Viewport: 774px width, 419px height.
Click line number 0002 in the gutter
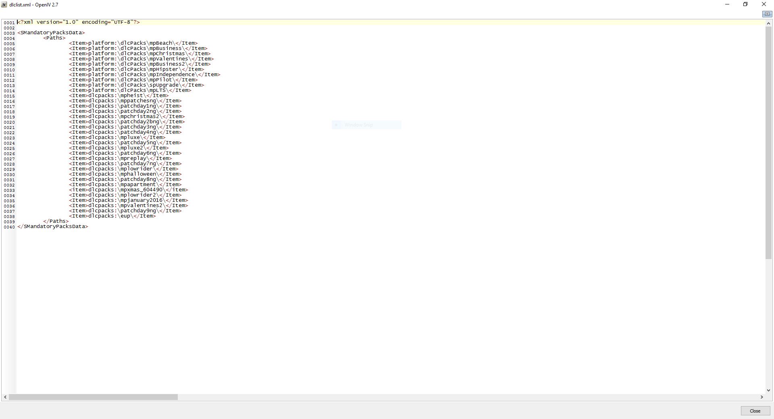pyautogui.click(x=9, y=28)
